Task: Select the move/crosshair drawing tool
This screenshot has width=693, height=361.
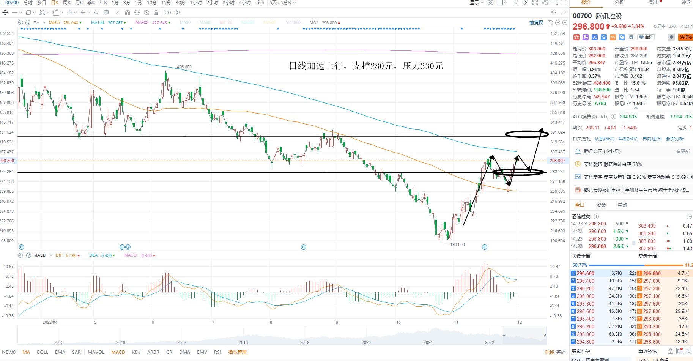Action: tap(5, 13)
